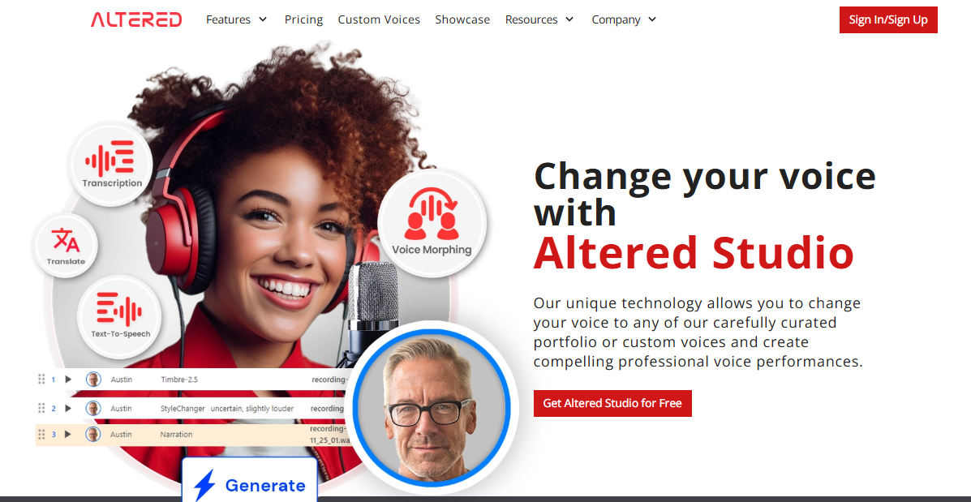Open the Custom Voices menu item
The image size is (971, 502).
point(379,19)
